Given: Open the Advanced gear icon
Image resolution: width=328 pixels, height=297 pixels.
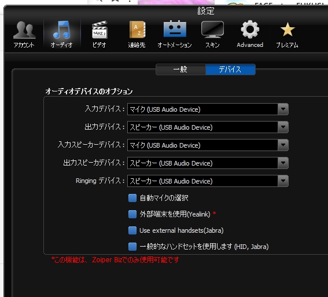Looking at the screenshot, I should 250,30.
